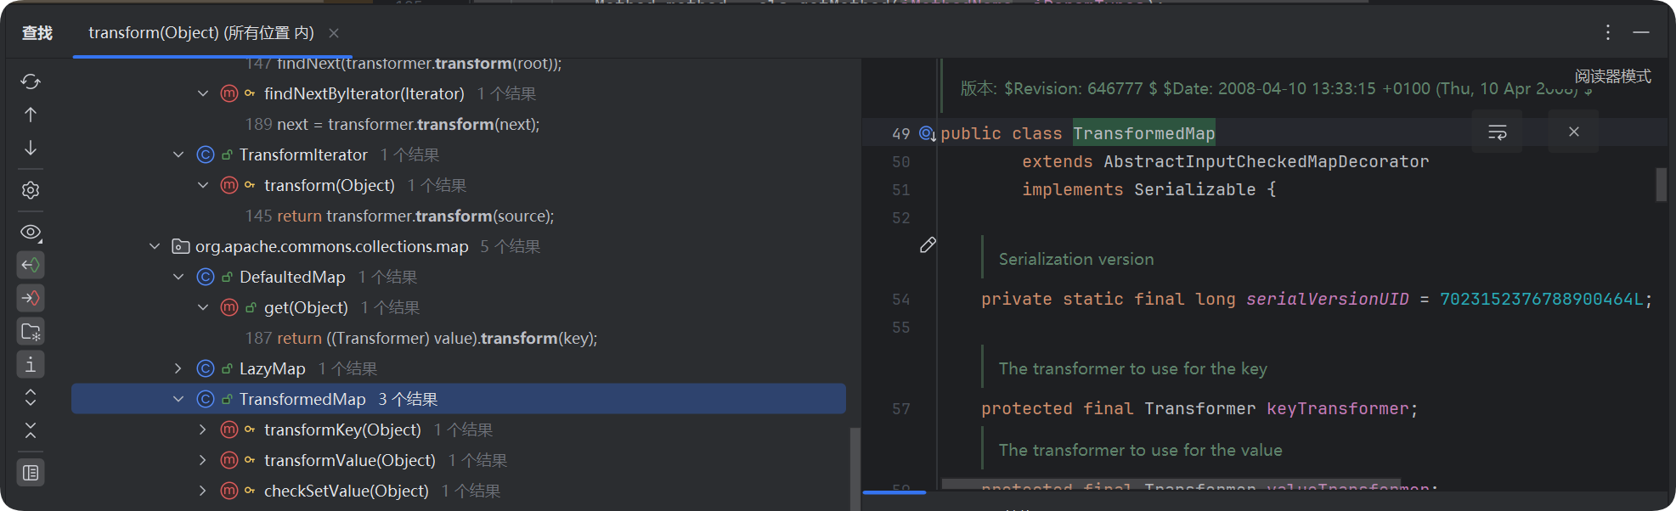Collapse TransformedMap class node
Screen dimensions: 1676x511
(178, 399)
